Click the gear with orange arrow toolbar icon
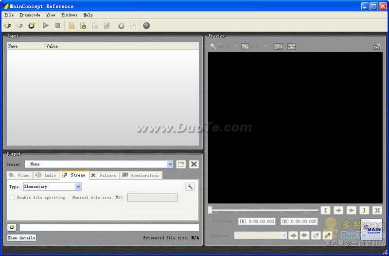Screen dimensions: 389x256 point(32,26)
